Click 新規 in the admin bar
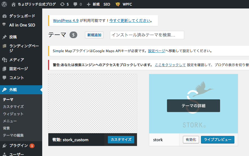This screenshot has height=156, width=249. (96, 4)
